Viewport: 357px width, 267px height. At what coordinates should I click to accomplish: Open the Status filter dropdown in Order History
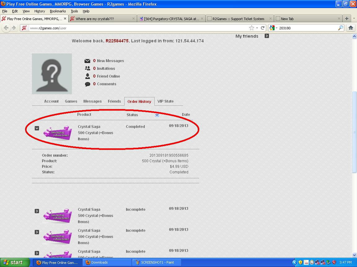(x=157, y=115)
